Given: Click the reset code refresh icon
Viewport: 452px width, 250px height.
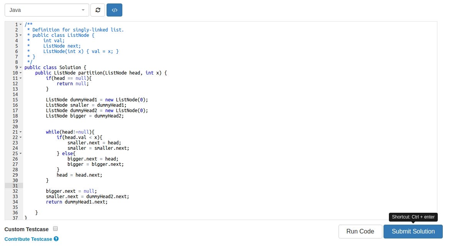Looking at the screenshot, I should pos(97,10).
